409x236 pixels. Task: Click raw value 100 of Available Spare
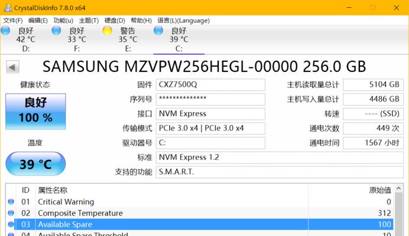(385, 224)
